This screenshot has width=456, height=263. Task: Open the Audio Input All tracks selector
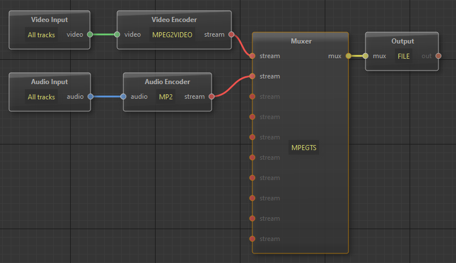pos(42,97)
